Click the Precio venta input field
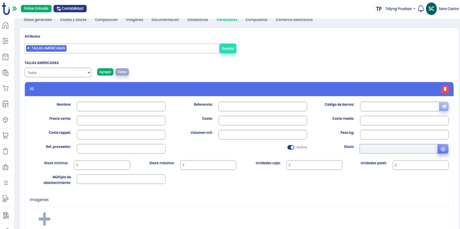Viewport: 460px width, 229px height. pos(121,121)
